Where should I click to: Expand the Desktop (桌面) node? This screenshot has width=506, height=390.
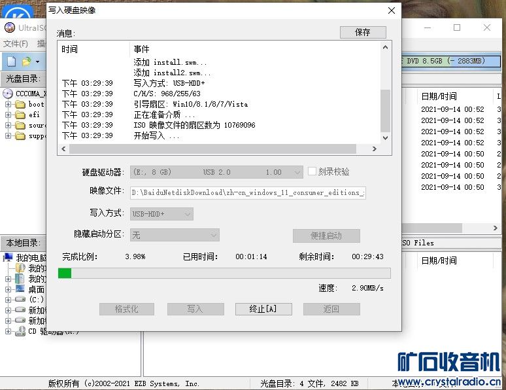8,289
